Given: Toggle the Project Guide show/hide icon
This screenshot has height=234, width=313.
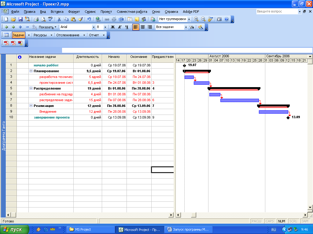Looking at the screenshot, I should (6, 35).
